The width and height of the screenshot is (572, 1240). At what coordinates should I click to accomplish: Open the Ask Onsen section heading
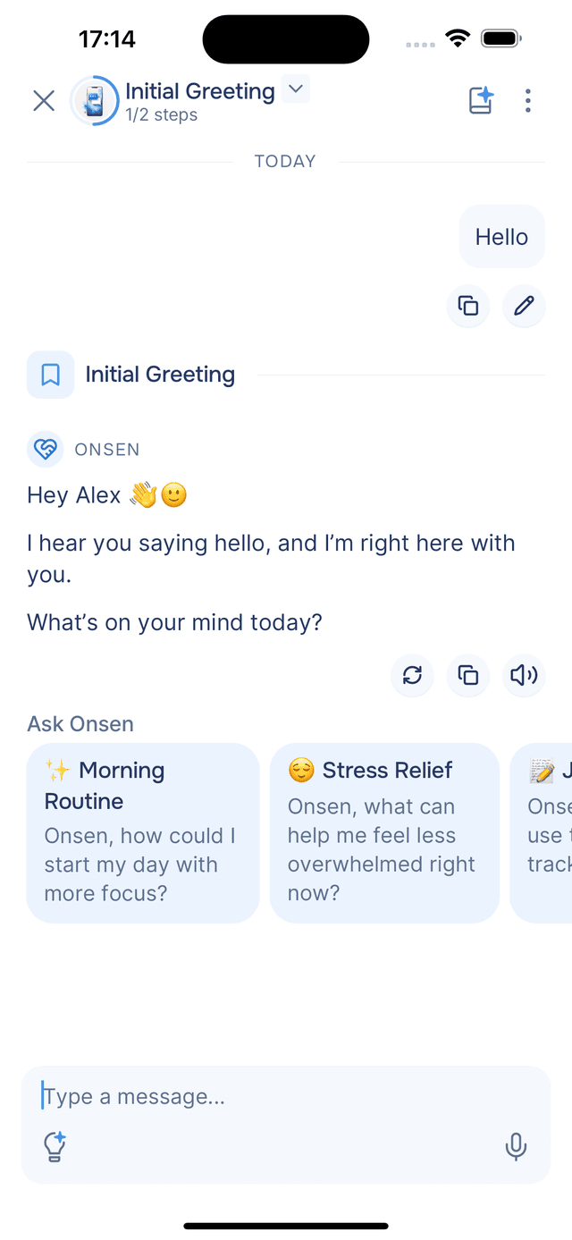80,723
